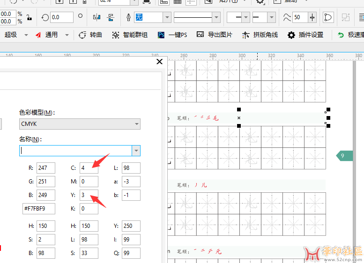Click the selection center X marker

pos(239,118)
